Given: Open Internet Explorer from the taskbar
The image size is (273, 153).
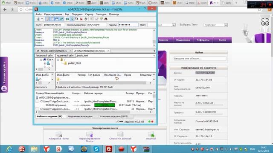Looking at the screenshot, I should 9,149.
